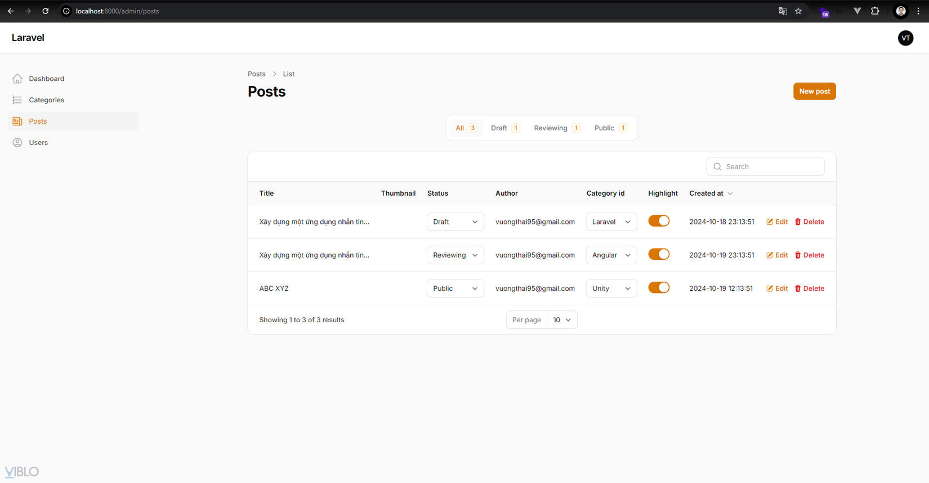The width and height of the screenshot is (929, 483).
Task: Switch to the Public tab
Action: [610, 128]
